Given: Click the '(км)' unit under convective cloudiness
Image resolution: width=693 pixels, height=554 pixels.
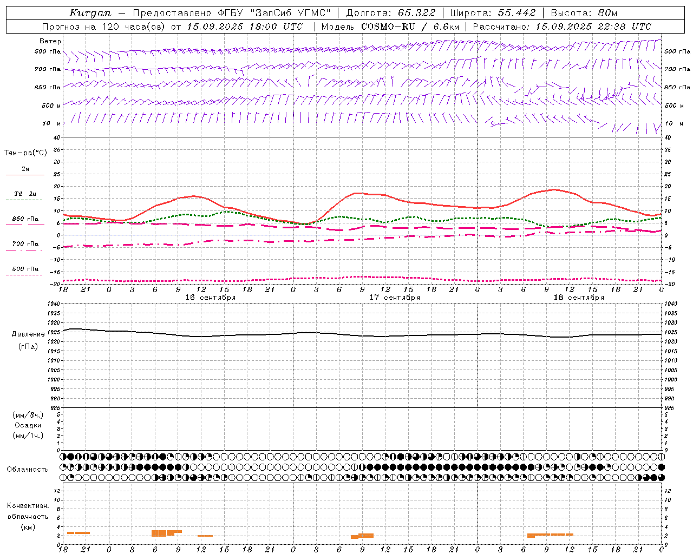Looking at the screenshot, I should 28,527.
